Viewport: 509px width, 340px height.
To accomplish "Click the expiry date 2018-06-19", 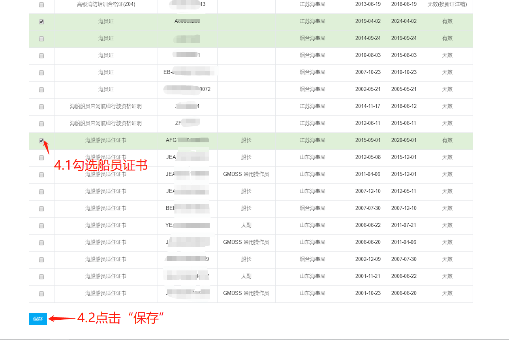I will (404, 4).
